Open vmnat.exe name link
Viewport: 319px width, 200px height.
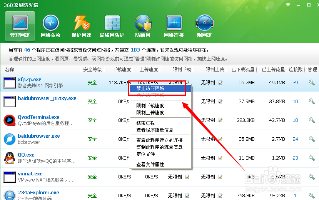pos(30,174)
